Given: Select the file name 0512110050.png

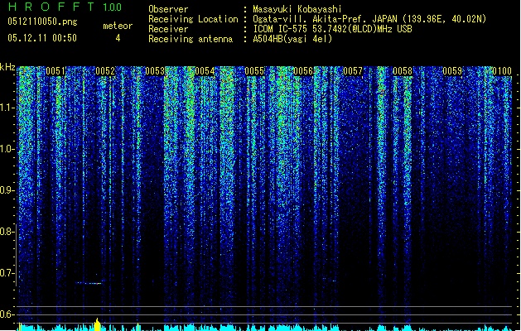Looking at the screenshot, I should [x=42, y=22].
